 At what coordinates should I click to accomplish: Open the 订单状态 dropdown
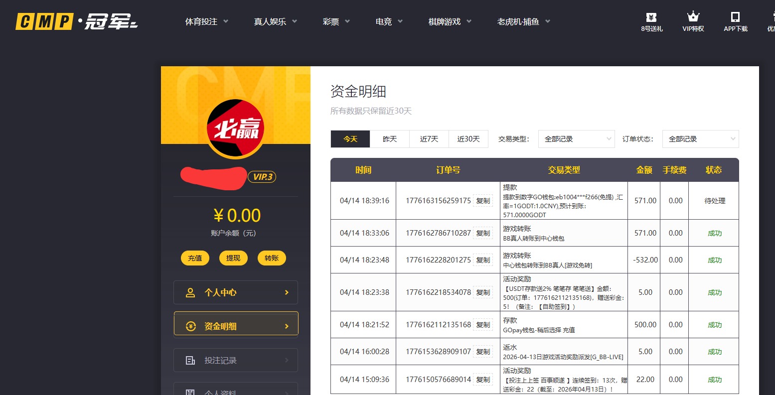pyautogui.click(x=700, y=139)
